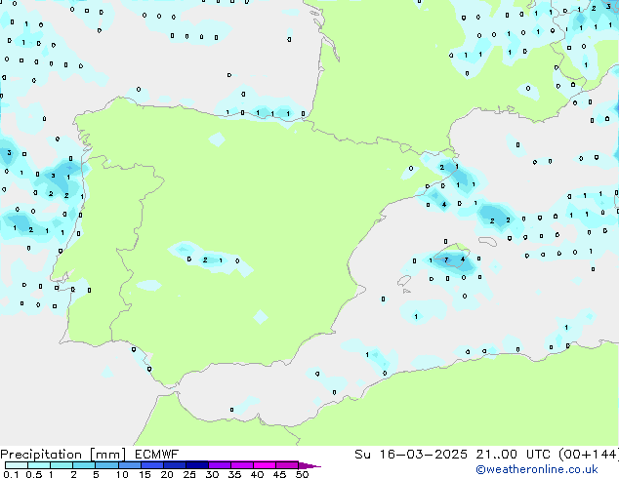Click the '4' value beside the '7'

coord(463,259)
